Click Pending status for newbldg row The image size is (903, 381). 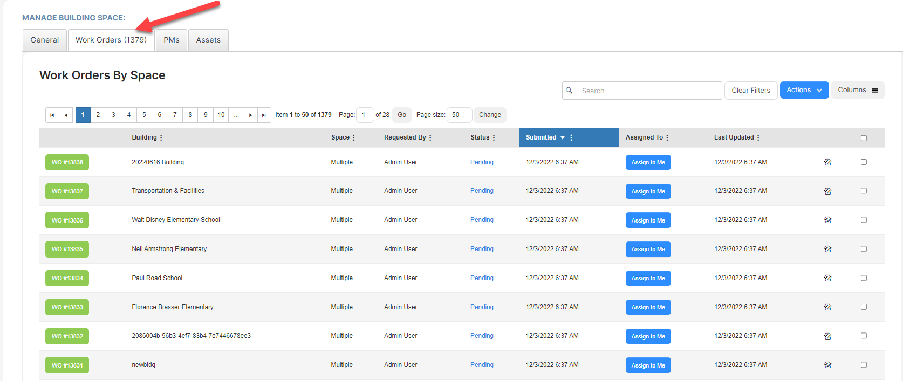[x=482, y=365]
